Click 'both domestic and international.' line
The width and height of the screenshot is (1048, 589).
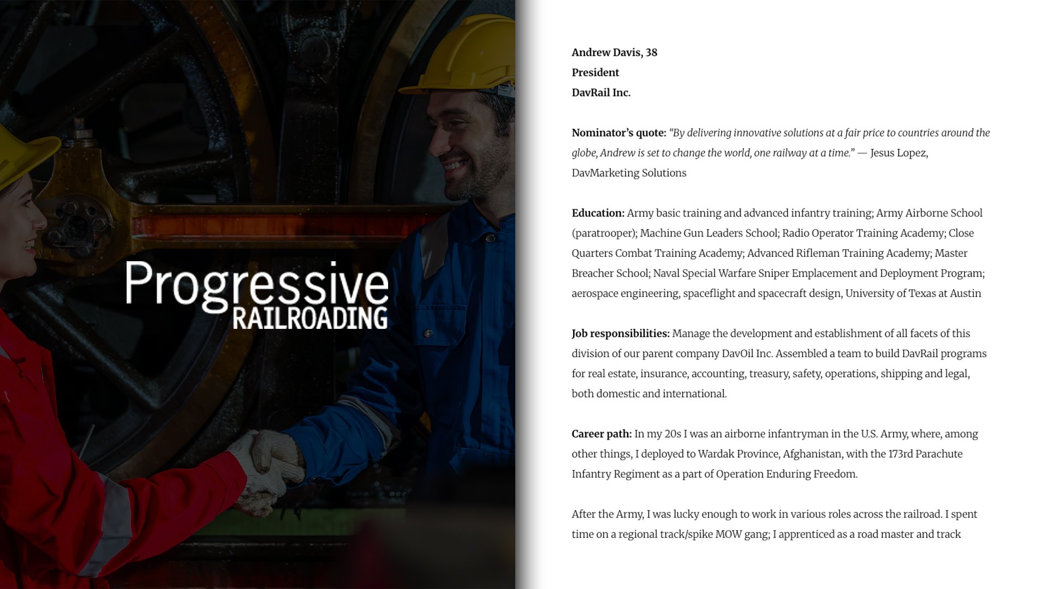[x=649, y=394]
